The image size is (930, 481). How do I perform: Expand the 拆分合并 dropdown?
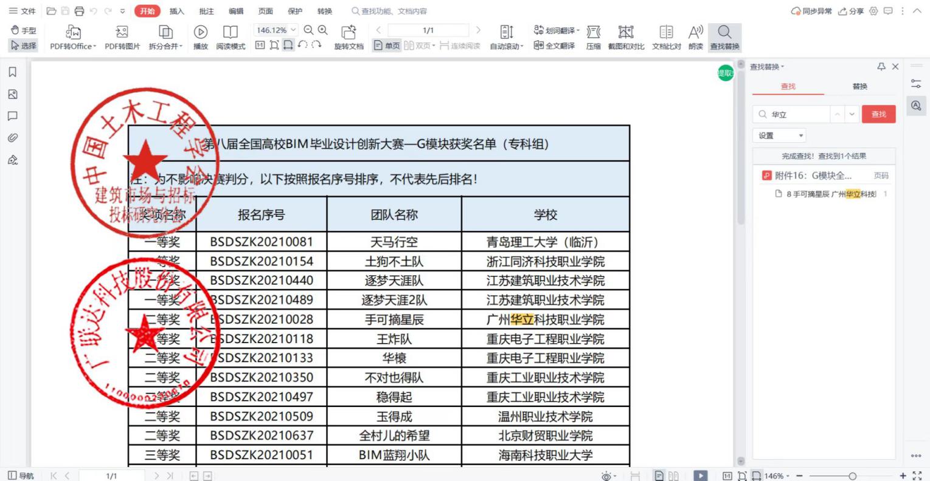click(x=165, y=46)
